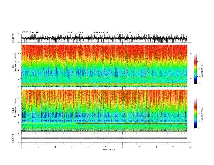Click the "VLF Spectra" plot title
214x165 pixels.
(31, 32)
